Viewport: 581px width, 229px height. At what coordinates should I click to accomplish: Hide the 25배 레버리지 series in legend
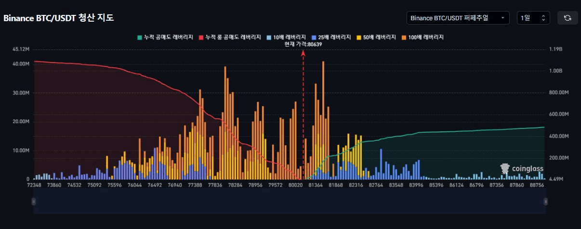330,37
